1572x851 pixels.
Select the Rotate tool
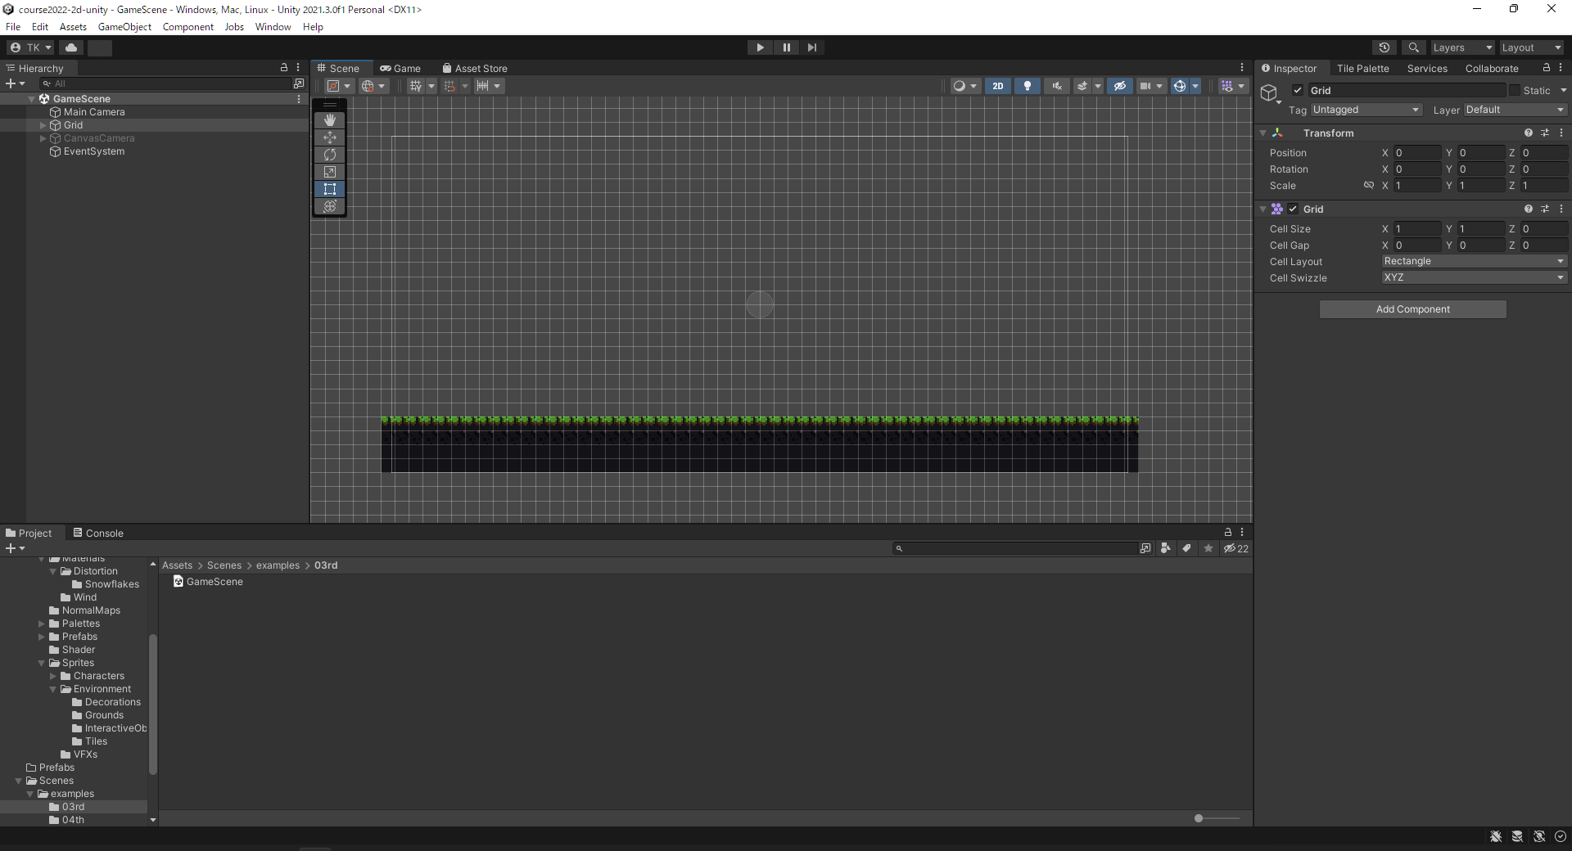coord(330,154)
